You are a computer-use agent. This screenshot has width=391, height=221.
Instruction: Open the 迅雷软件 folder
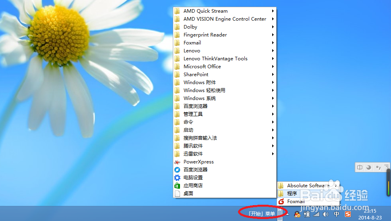(225, 154)
